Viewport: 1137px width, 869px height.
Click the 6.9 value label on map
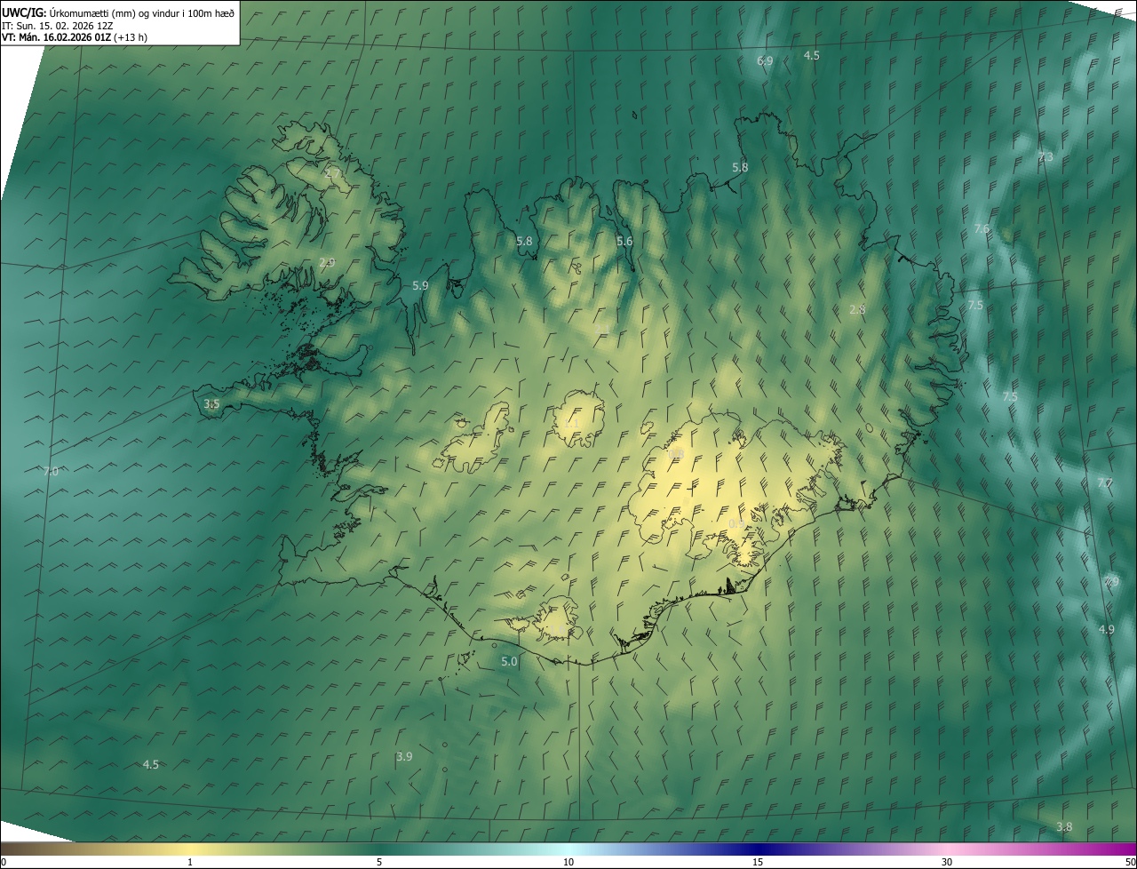click(x=765, y=61)
